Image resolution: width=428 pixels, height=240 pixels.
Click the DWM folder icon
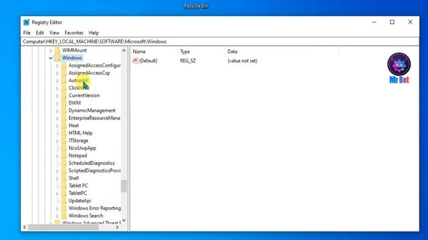pyautogui.click(x=64, y=103)
